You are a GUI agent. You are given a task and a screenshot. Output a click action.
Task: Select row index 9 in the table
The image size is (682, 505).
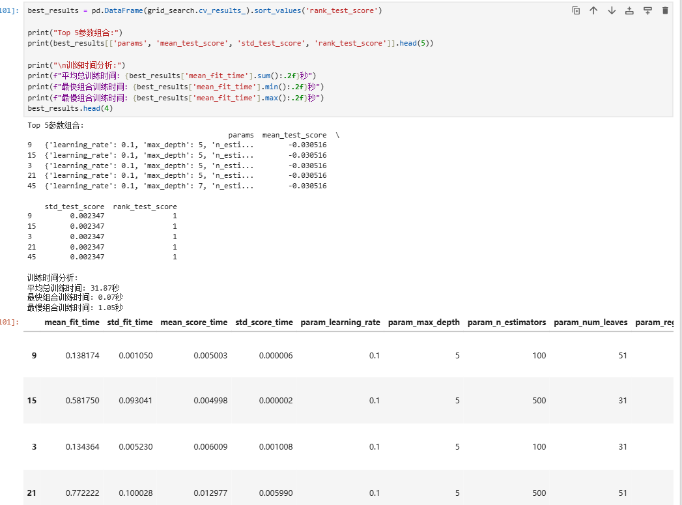click(34, 356)
